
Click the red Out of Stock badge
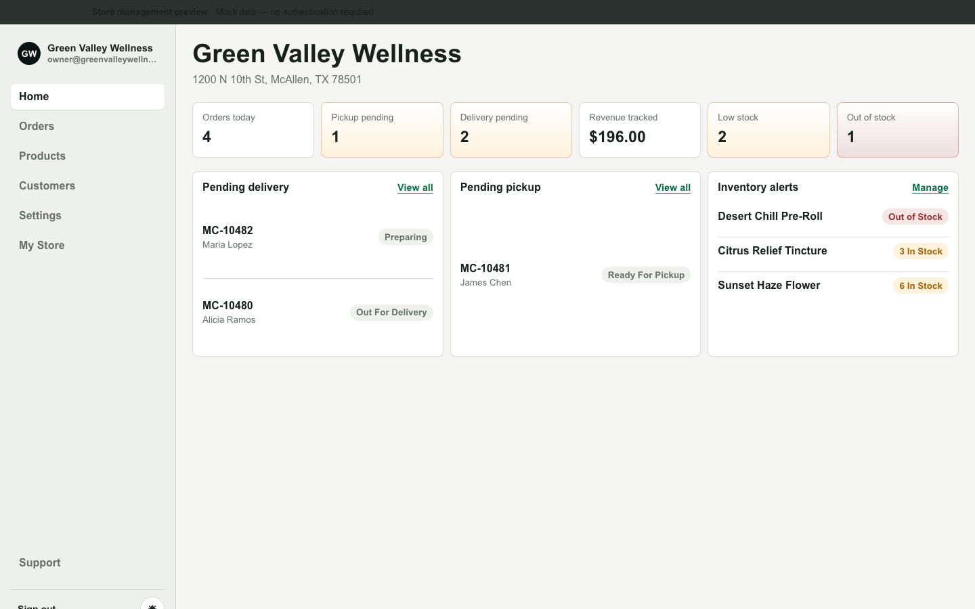[915, 217]
